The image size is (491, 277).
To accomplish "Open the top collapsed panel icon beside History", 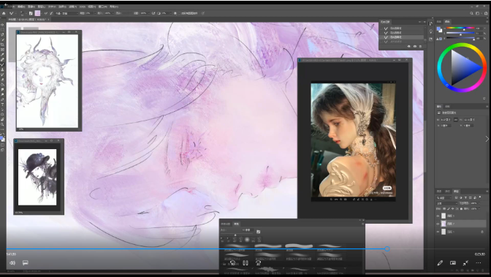I will [431, 23].
